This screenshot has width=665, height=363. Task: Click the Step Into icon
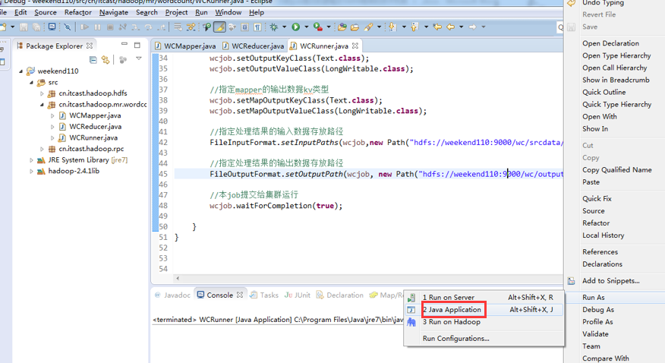click(135, 27)
